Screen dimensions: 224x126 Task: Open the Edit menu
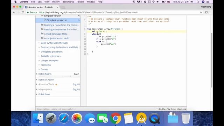pyautogui.click(x=40, y=2)
